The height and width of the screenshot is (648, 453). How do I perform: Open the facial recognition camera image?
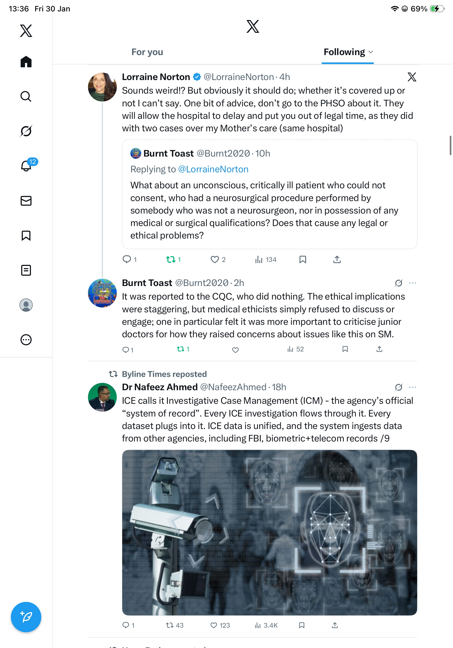coord(269,533)
